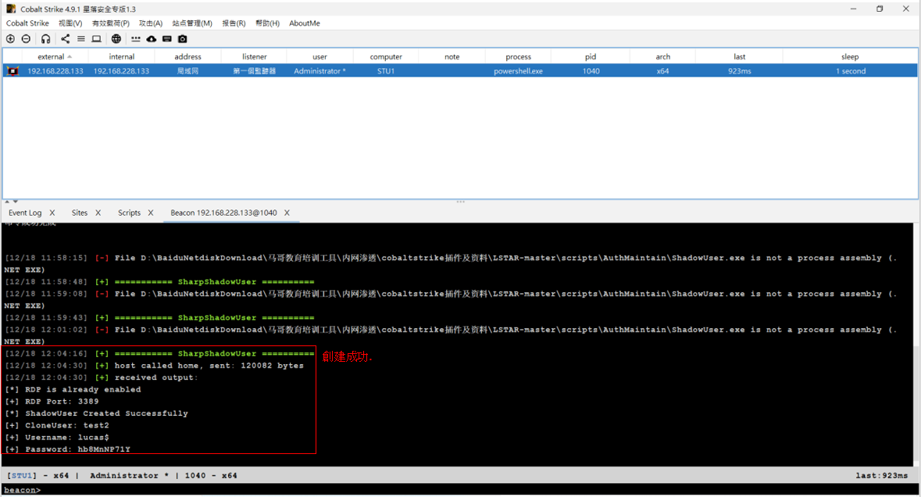Select the Beacon 192.168.228.133@1040 tab
Screen dimensions: 921x497
click(223, 213)
